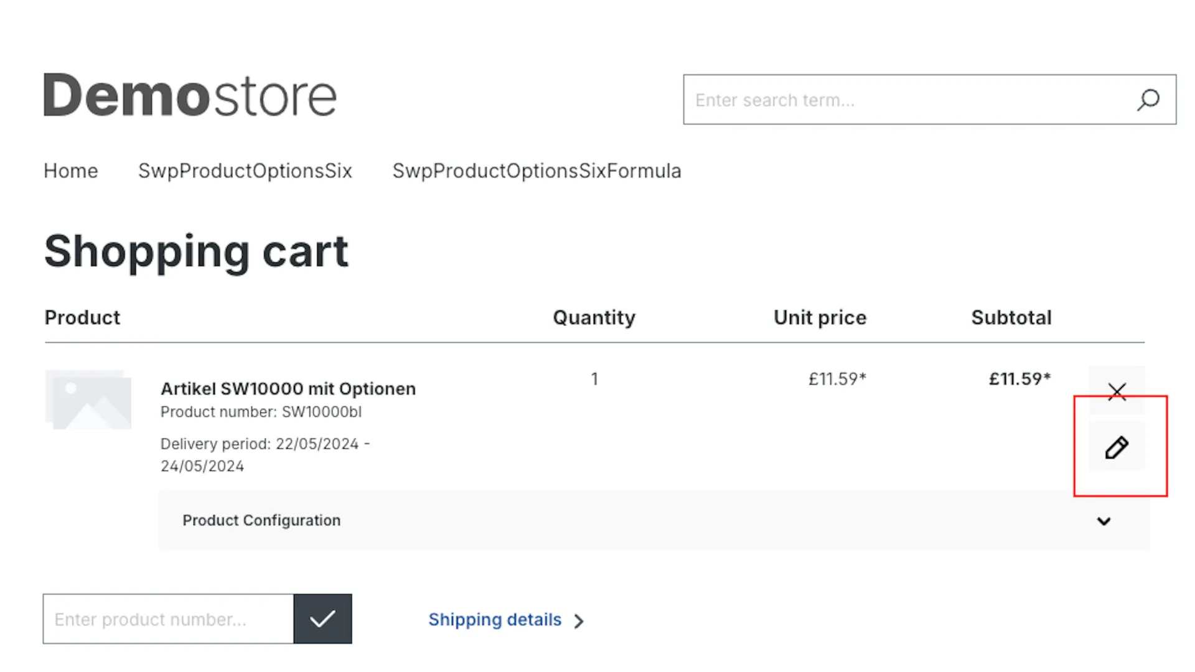The width and height of the screenshot is (1195, 672).
Task: Click the arrow beside Shipping details
Action: tap(579, 621)
